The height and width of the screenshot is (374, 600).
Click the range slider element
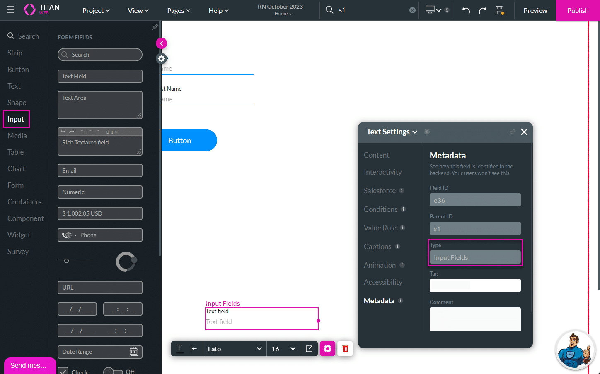click(75, 261)
